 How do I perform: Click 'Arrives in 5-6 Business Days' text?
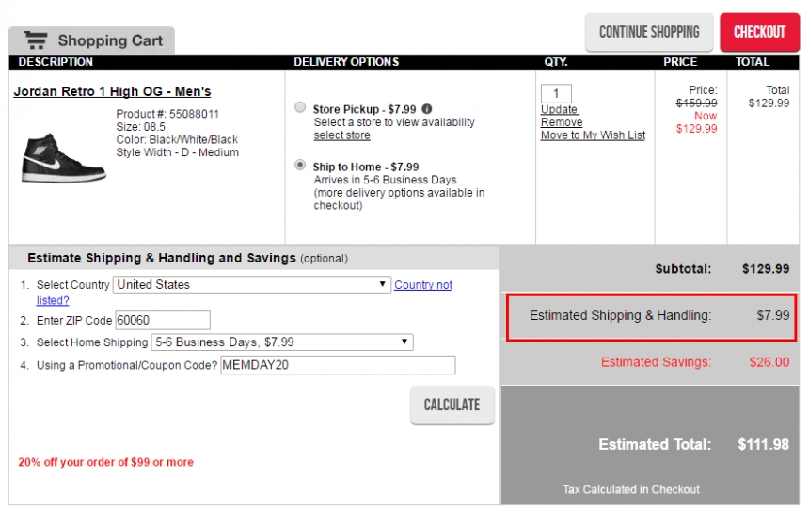[x=385, y=180]
